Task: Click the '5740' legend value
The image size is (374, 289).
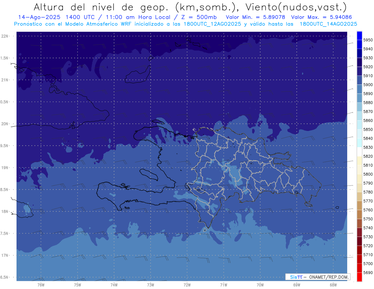Action: point(368,228)
